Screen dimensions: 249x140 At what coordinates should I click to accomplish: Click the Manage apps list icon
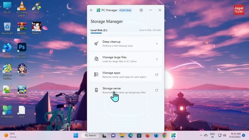pos(96,74)
